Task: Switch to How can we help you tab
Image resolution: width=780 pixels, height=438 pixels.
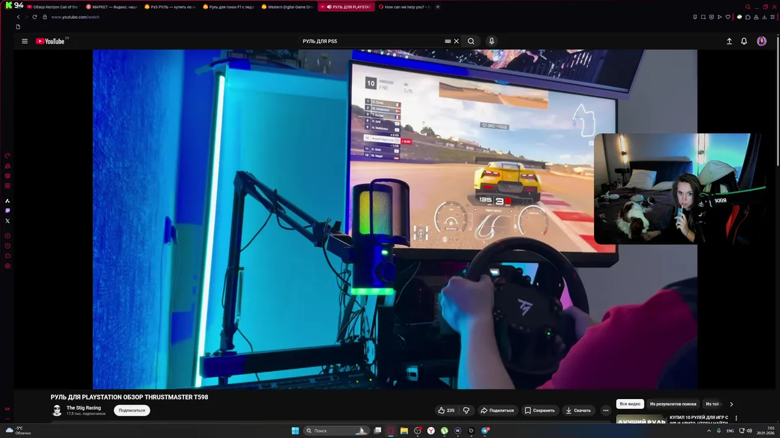Action: 405,7
